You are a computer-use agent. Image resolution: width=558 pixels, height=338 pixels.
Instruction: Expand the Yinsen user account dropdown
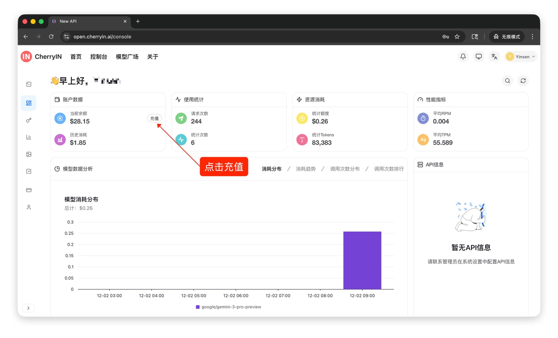point(521,57)
